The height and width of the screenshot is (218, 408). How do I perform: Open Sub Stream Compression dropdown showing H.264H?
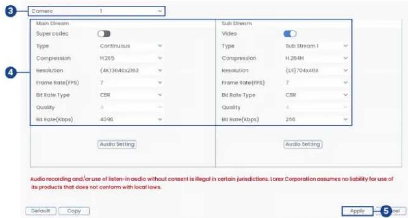coord(317,58)
